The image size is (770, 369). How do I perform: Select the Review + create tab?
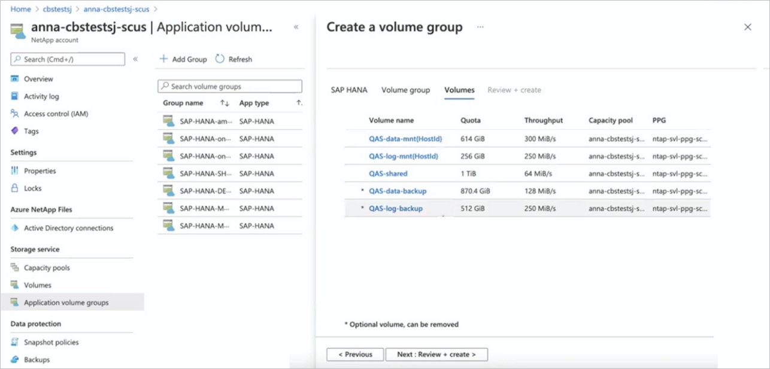tap(514, 90)
